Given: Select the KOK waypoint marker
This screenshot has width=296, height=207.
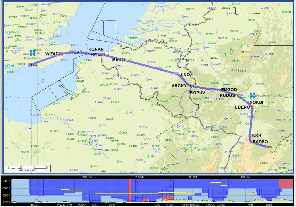Looking at the screenshot, I should tap(103, 55).
